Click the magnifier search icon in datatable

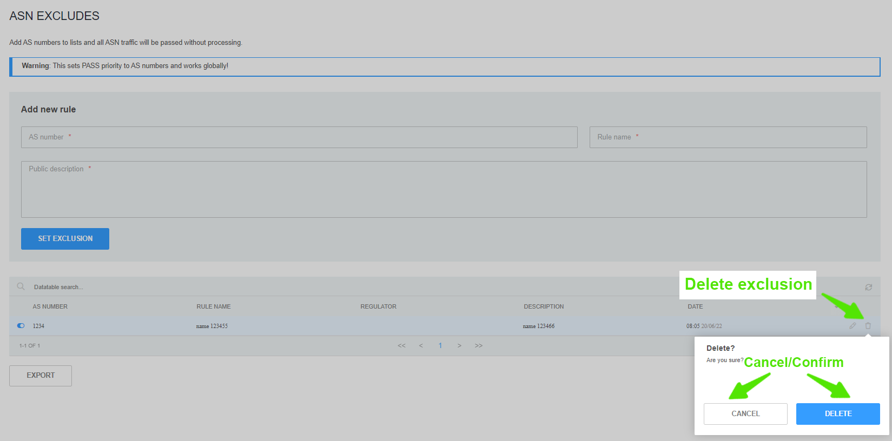click(21, 286)
